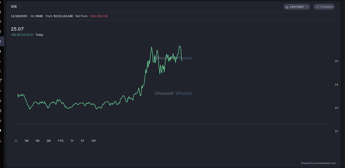Click the line chart icon in the chart type selector
This screenshot has width=345, height=168.
click(287, 7)
